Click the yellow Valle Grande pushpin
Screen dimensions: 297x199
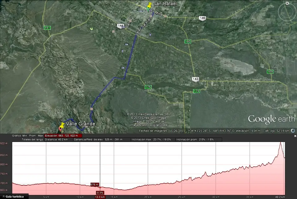62,125
